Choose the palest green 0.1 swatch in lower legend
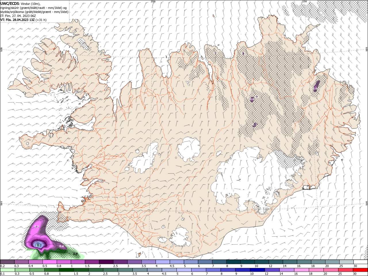The width and height of the screenshot is (368, 276). click(7, 270)
